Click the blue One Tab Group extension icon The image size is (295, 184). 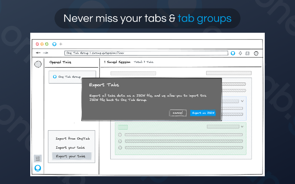[233, 53]
